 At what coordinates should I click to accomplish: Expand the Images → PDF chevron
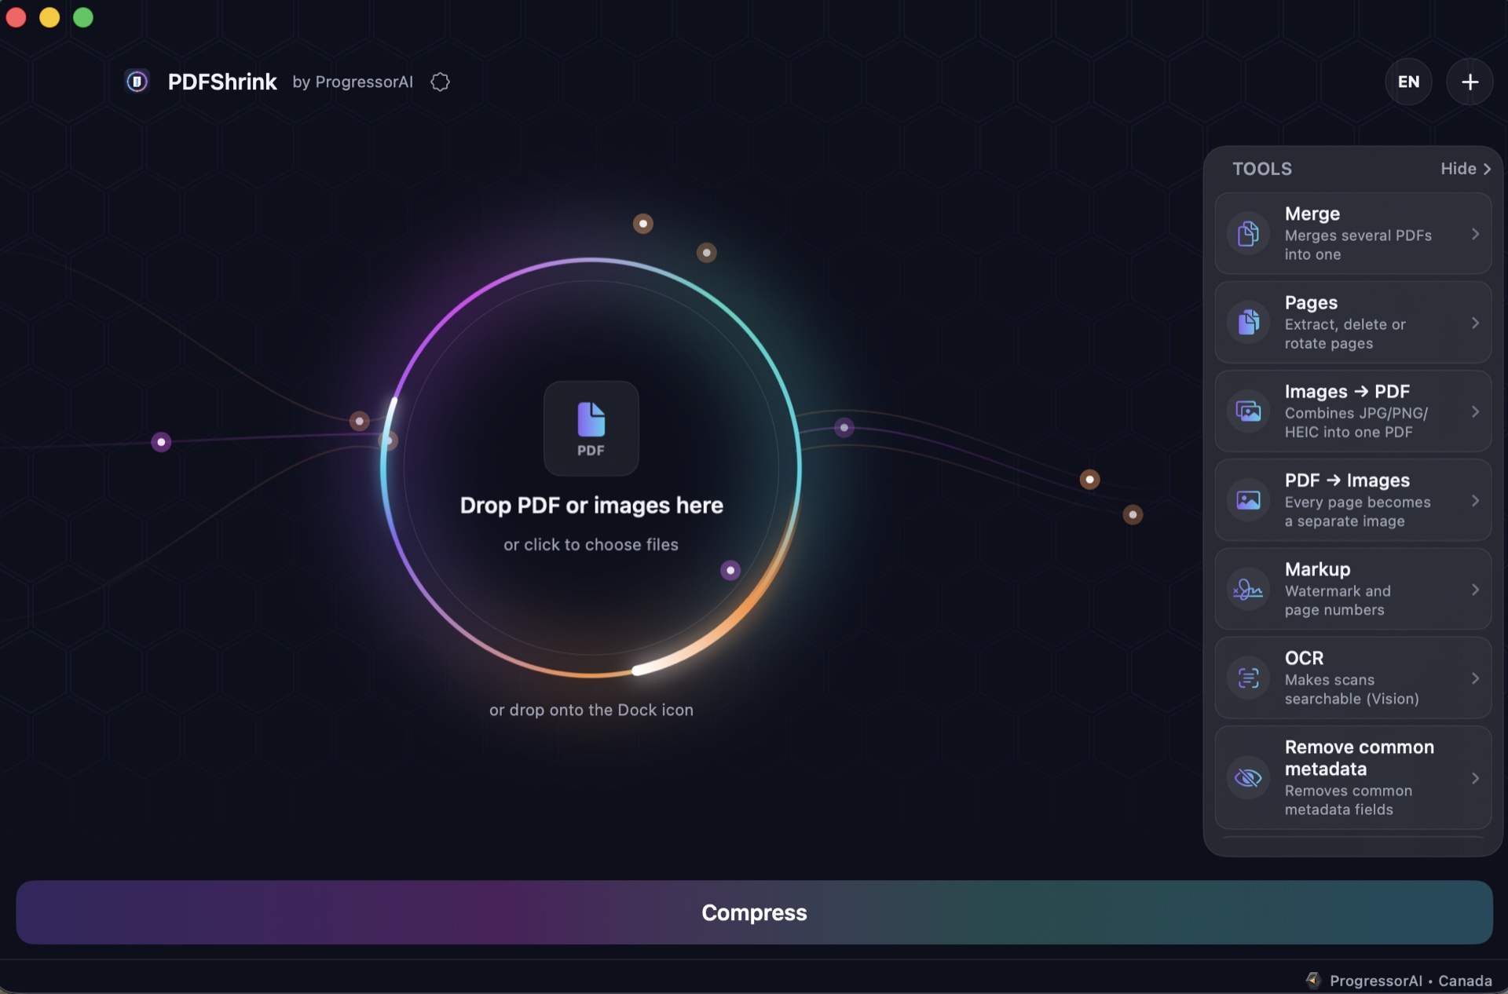point(1475,411)
